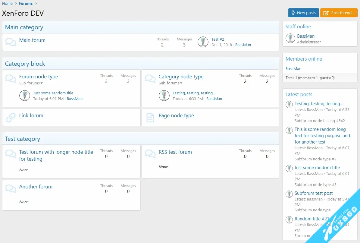Open the Latest posts widget heading
The image size is (360, 243).
(299, 95)
